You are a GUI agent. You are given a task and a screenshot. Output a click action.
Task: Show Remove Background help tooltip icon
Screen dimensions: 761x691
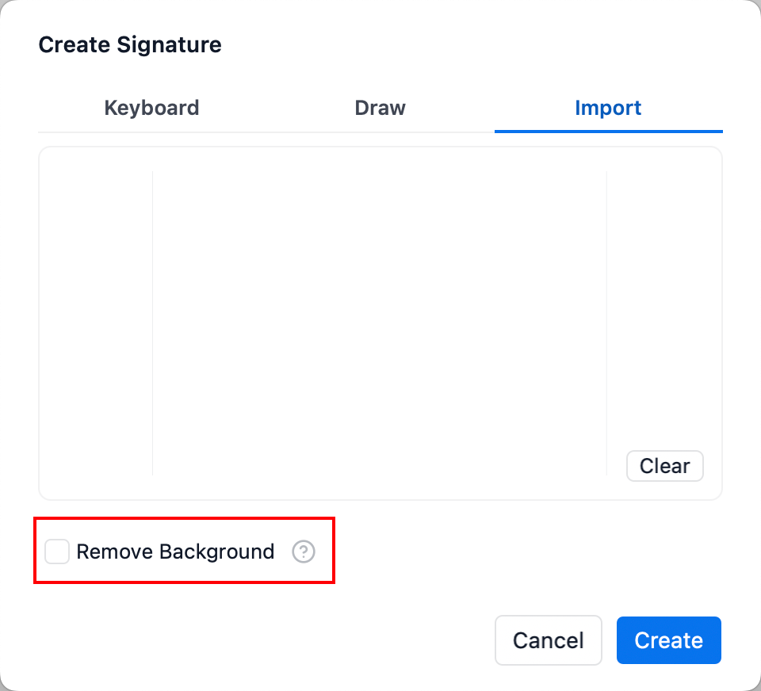coord(303,552)
